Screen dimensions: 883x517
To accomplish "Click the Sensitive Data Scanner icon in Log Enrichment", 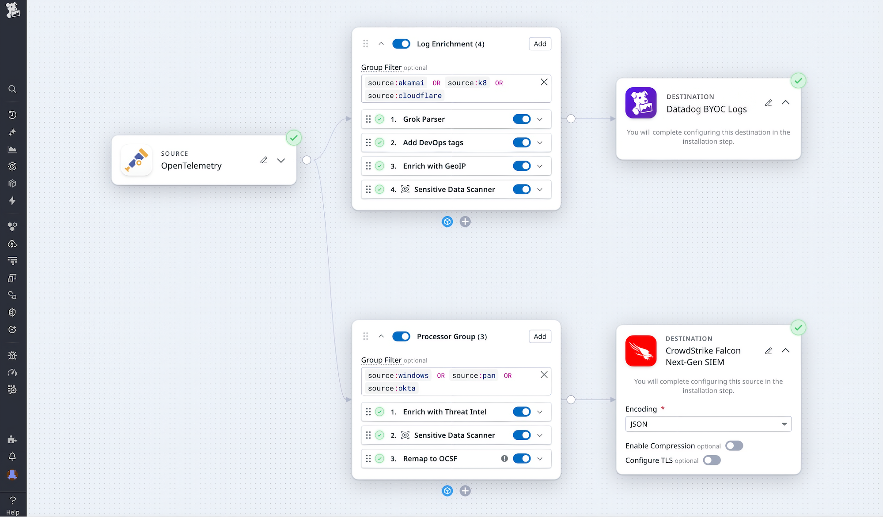I will pyautogui.click(x=405, y=189).
